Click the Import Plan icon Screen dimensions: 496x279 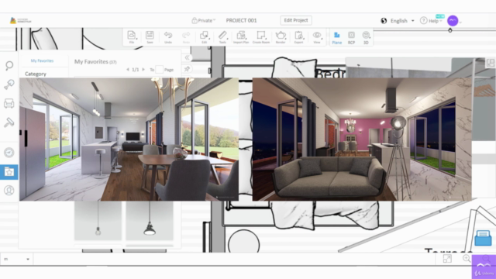pos(241,37)
